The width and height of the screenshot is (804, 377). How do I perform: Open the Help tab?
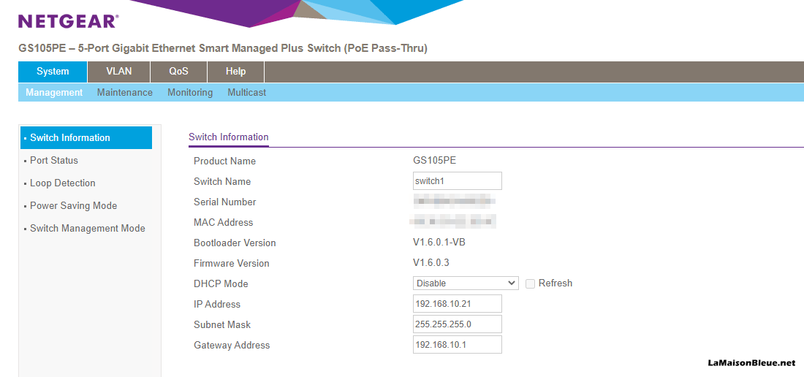[236, 72]
